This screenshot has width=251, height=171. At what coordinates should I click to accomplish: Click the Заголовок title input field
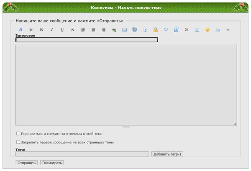tap(87, 40)
